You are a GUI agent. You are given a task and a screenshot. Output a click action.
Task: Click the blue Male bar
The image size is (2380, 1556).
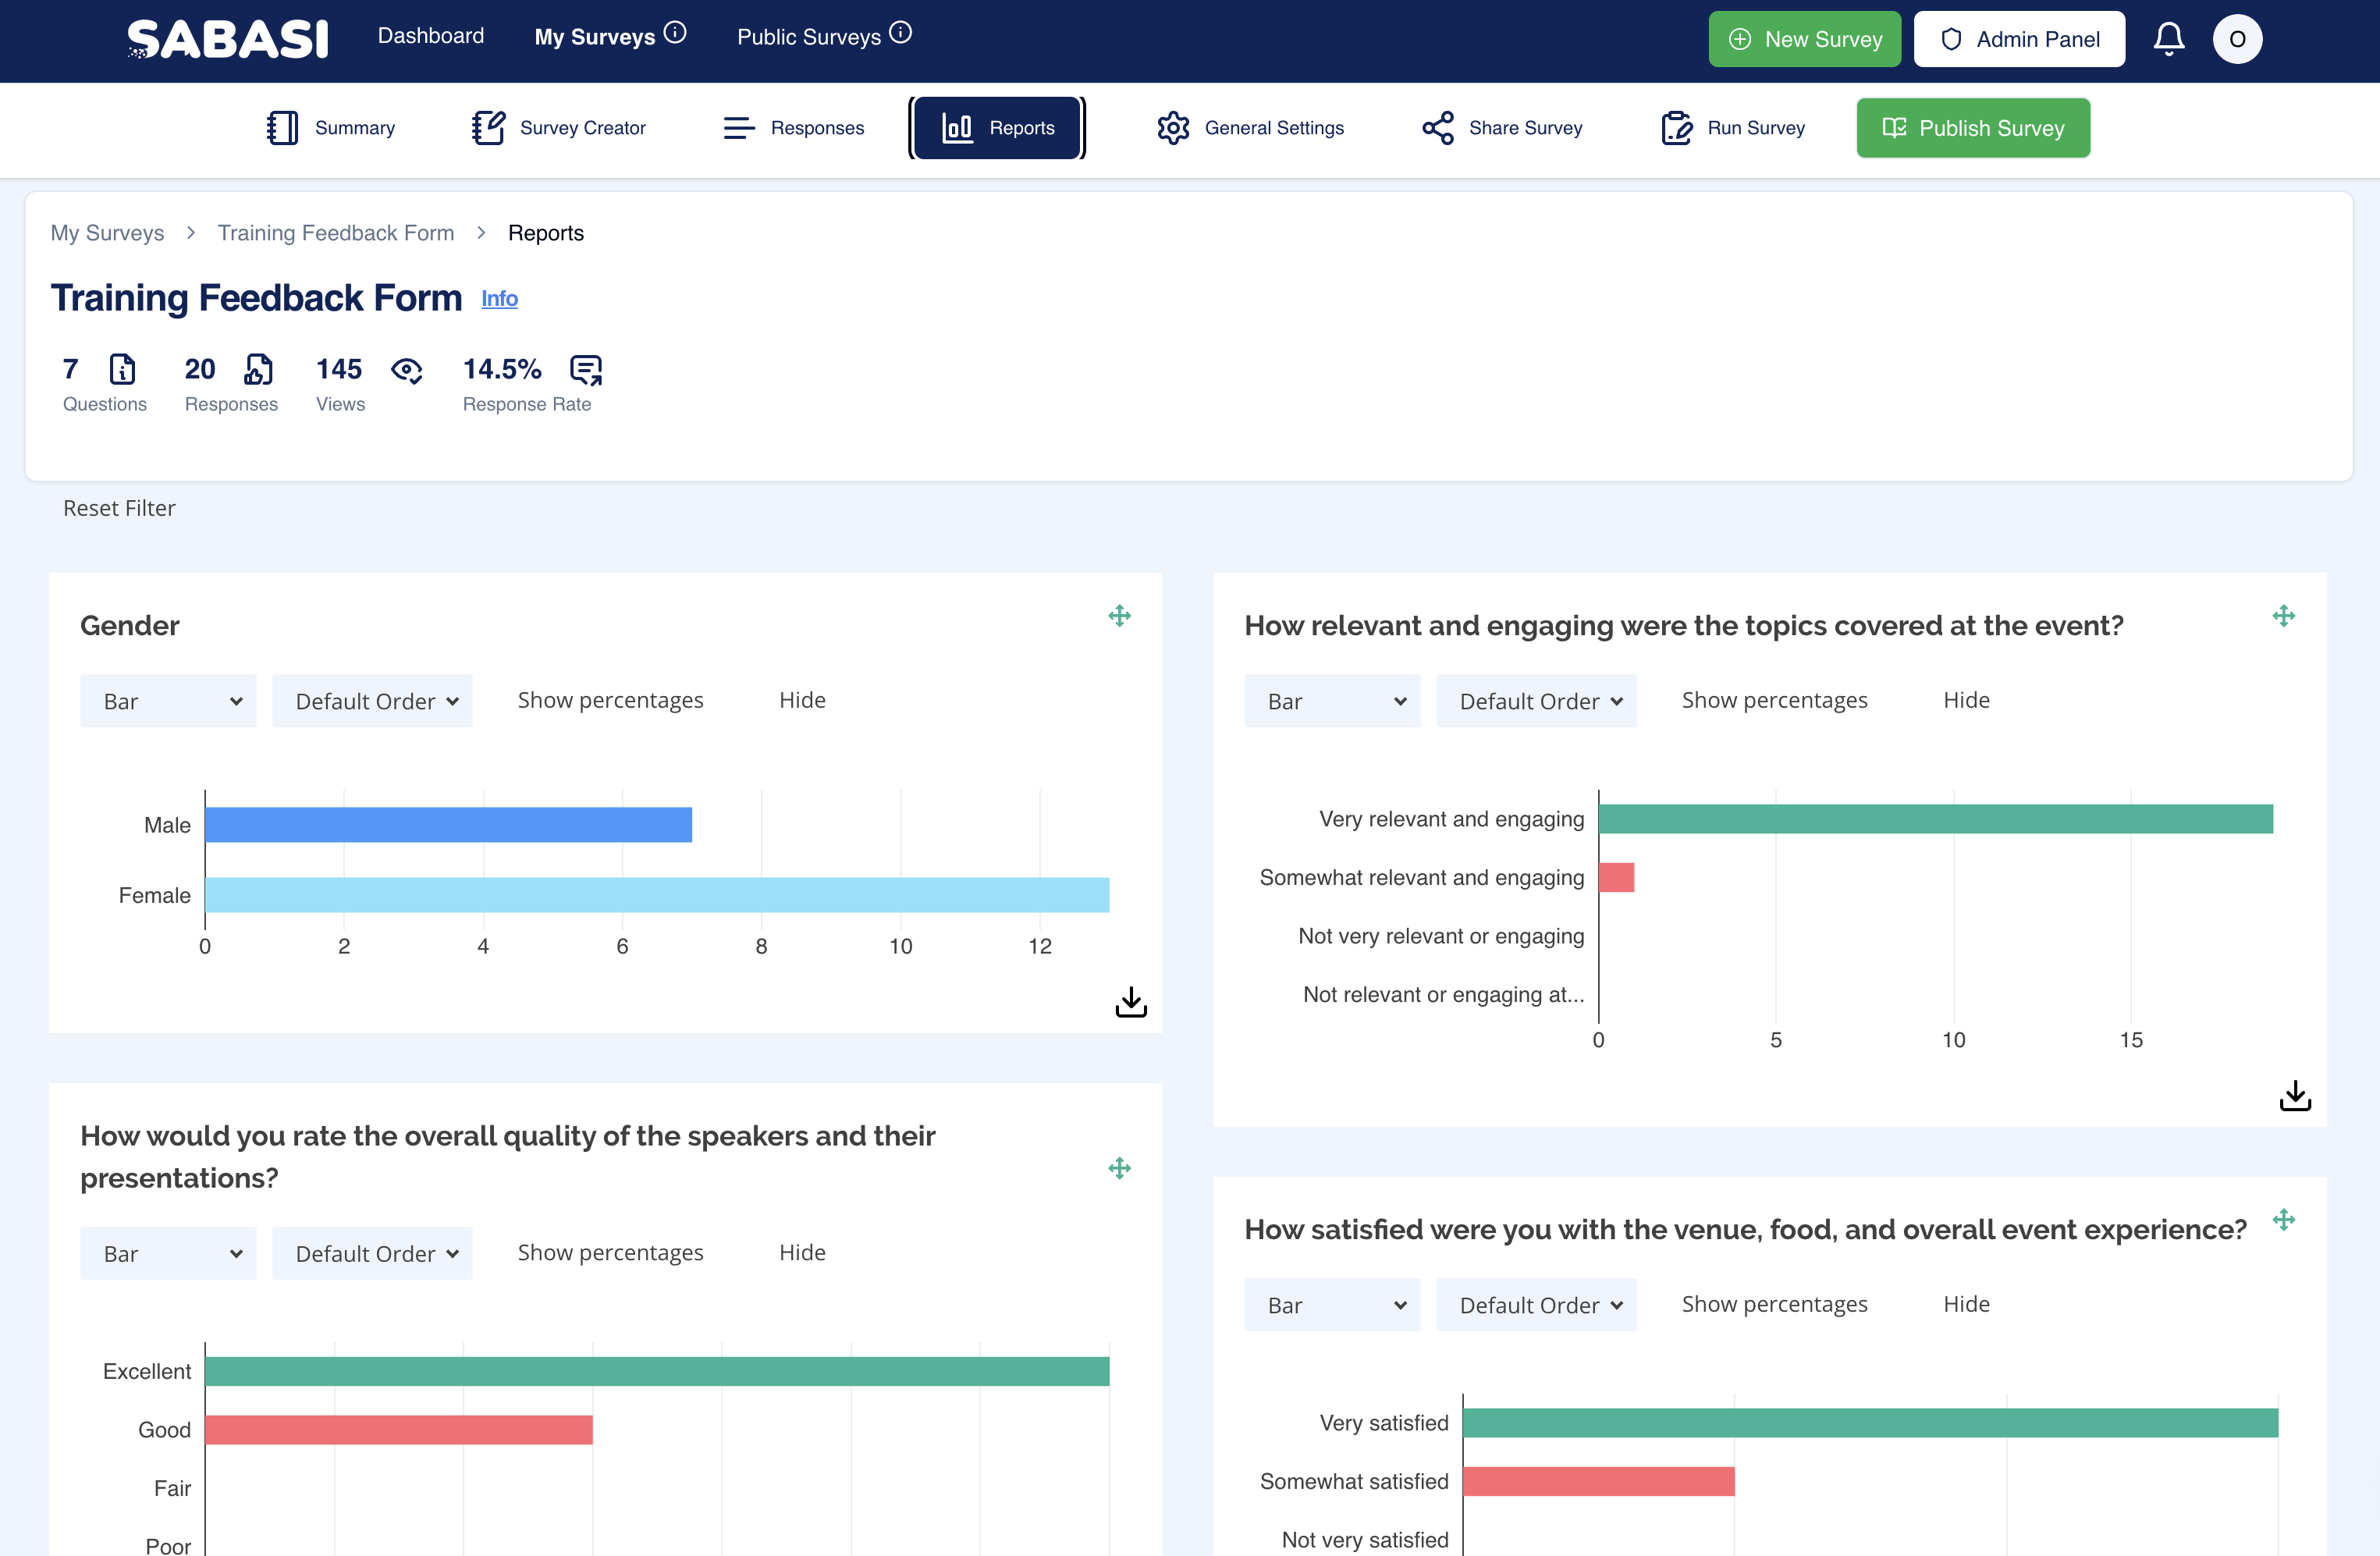(448, 825)
